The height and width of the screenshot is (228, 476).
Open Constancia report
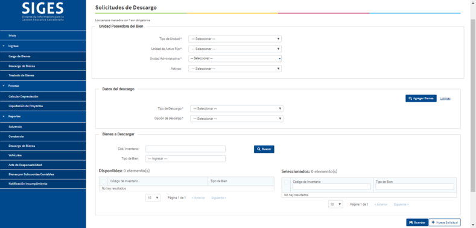[43, 137]
